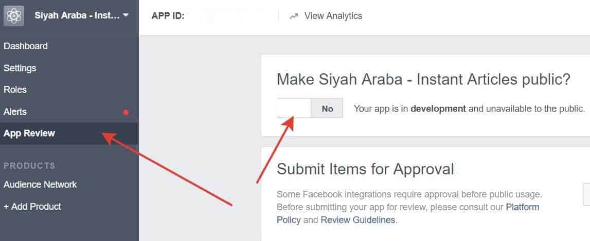Go to Settings in the sidebar
The height and width of the screenshot is (241, 590).
pyautogui.click(x=20, y=68)
